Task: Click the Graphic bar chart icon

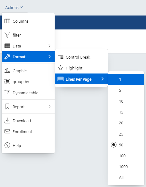Action: tap(7, 71)
